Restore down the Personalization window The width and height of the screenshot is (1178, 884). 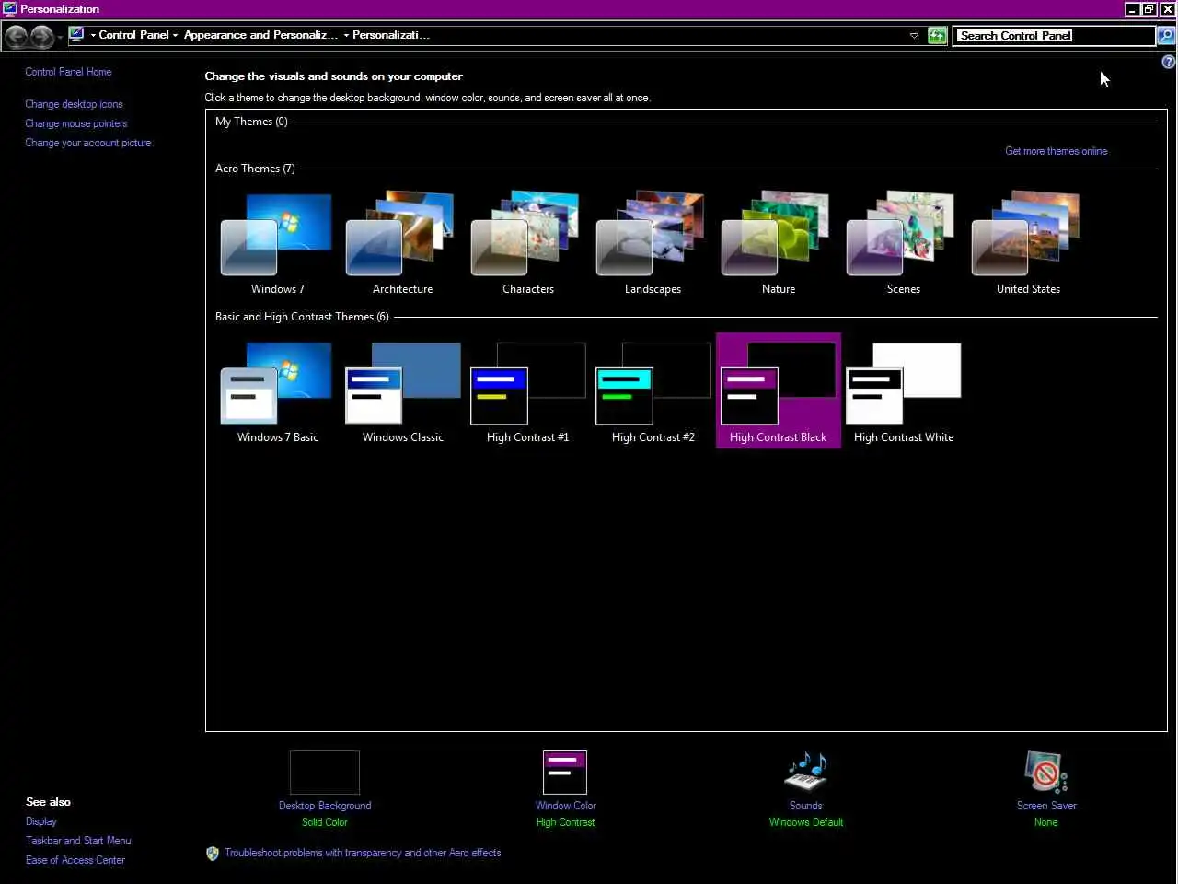(1149, 9)
